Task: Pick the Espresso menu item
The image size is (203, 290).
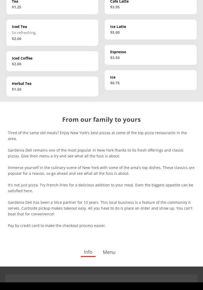Action: point(151,55)
